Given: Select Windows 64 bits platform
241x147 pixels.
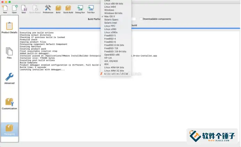Looking at the screenshot, I should (113, 13).
